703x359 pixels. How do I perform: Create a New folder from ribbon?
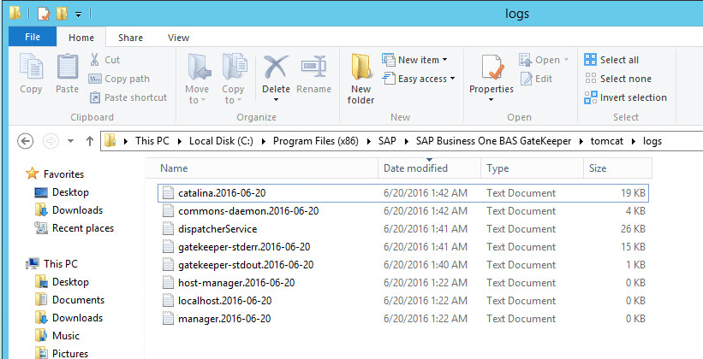pos(360,79)
